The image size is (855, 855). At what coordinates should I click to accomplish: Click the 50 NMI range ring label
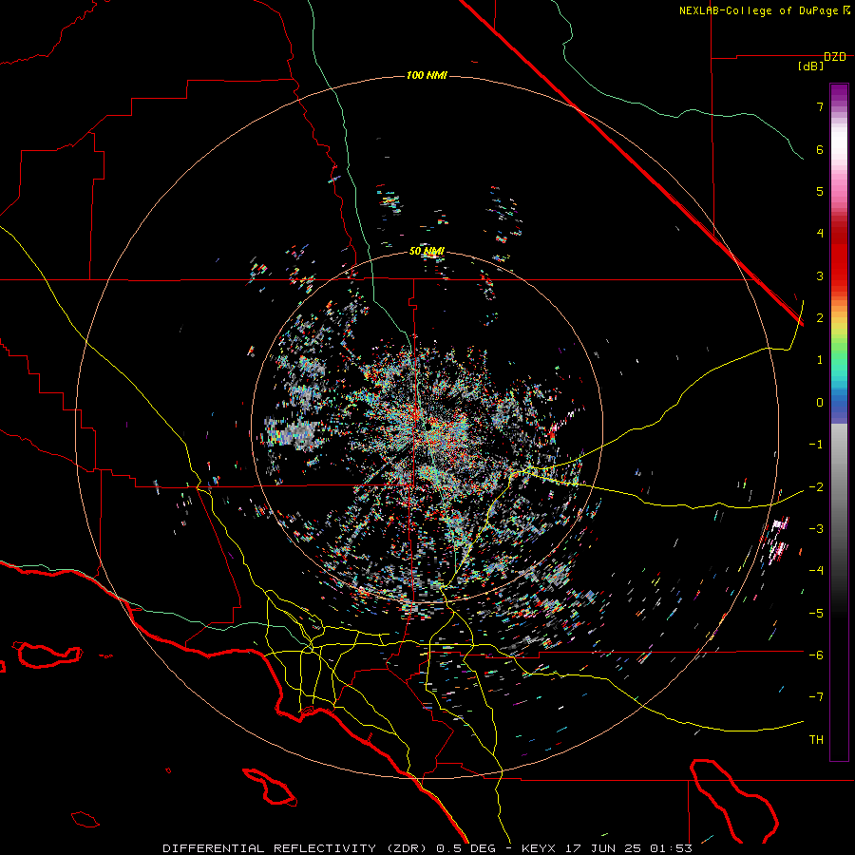tap(427, 252)
